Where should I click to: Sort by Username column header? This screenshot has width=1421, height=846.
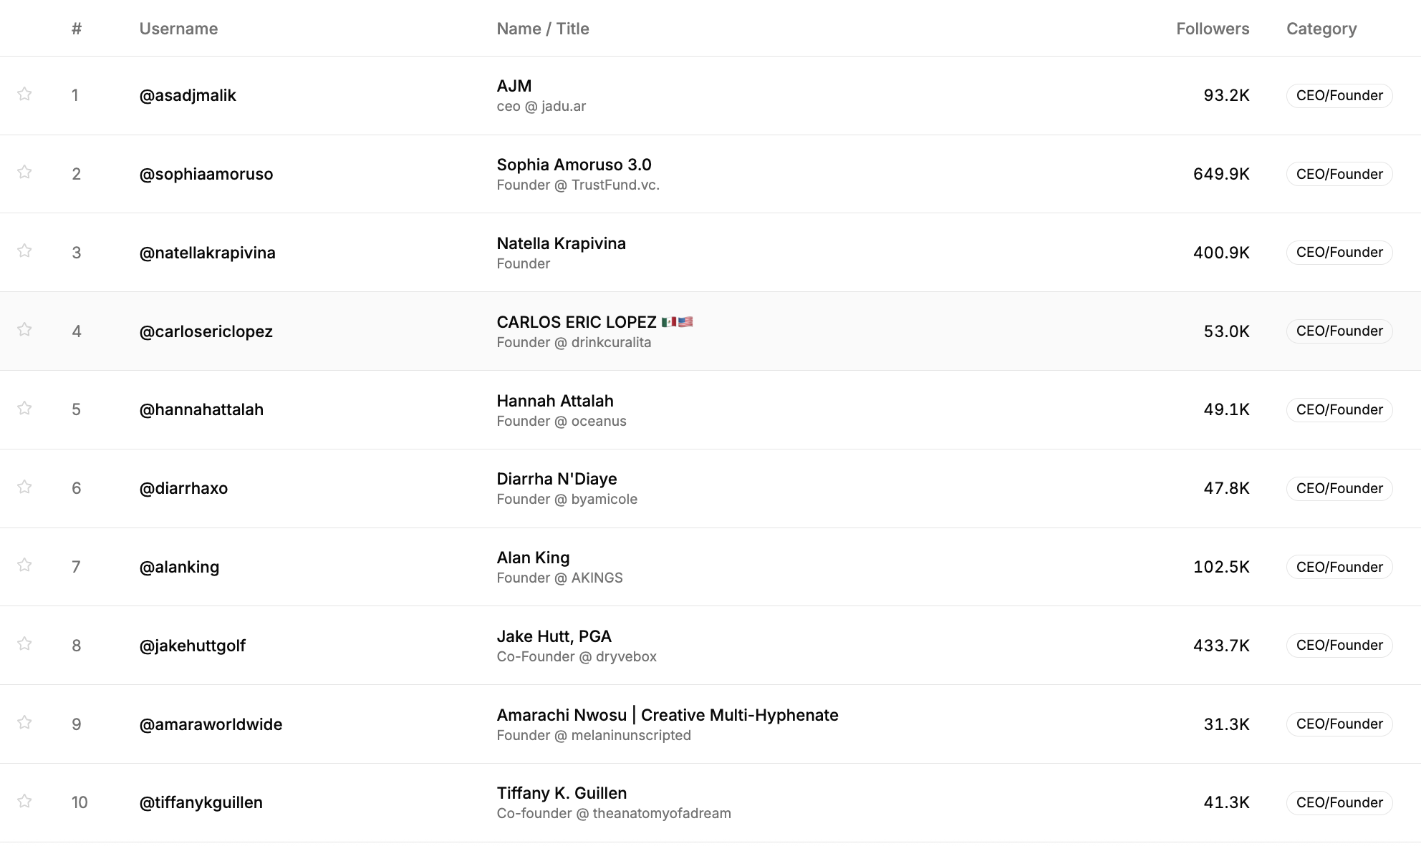(178, 29)
